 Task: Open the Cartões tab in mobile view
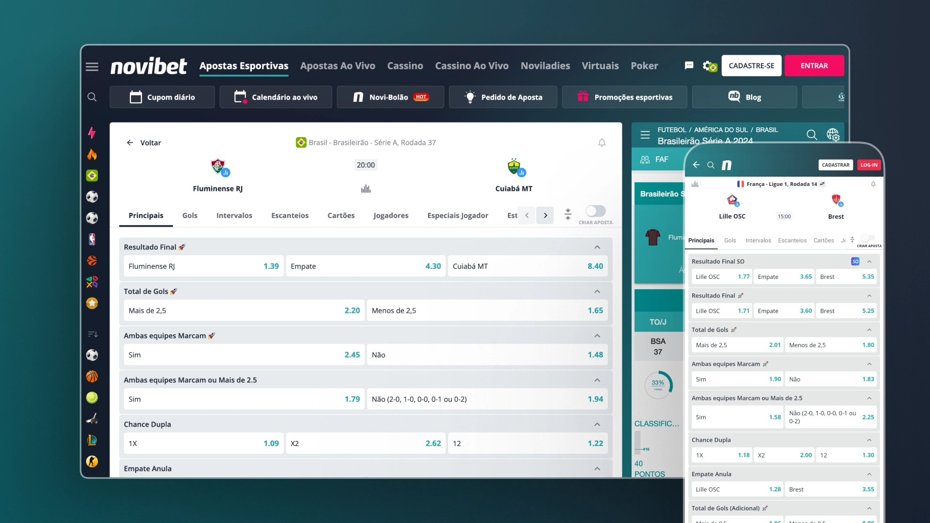(823, 241)
